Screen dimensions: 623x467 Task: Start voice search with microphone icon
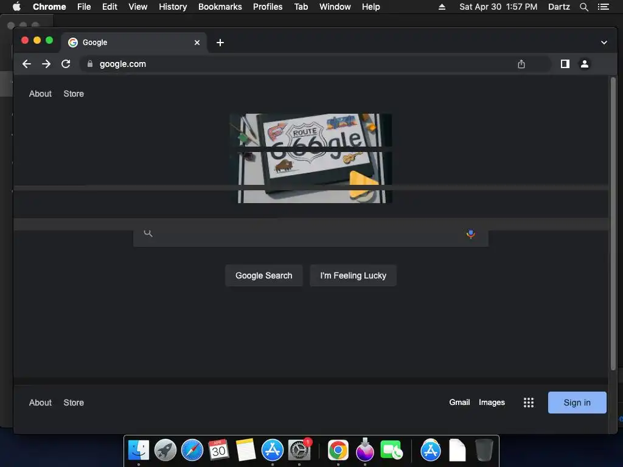(x=470, y=234)
